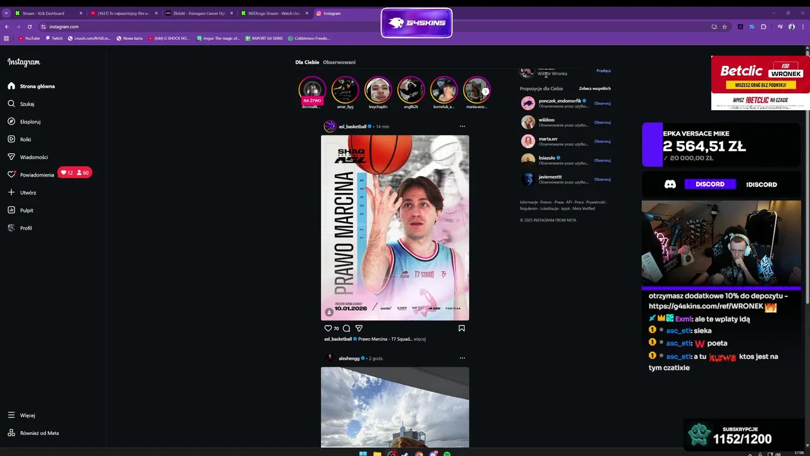Open amar_8yg story

pos(346,91)
